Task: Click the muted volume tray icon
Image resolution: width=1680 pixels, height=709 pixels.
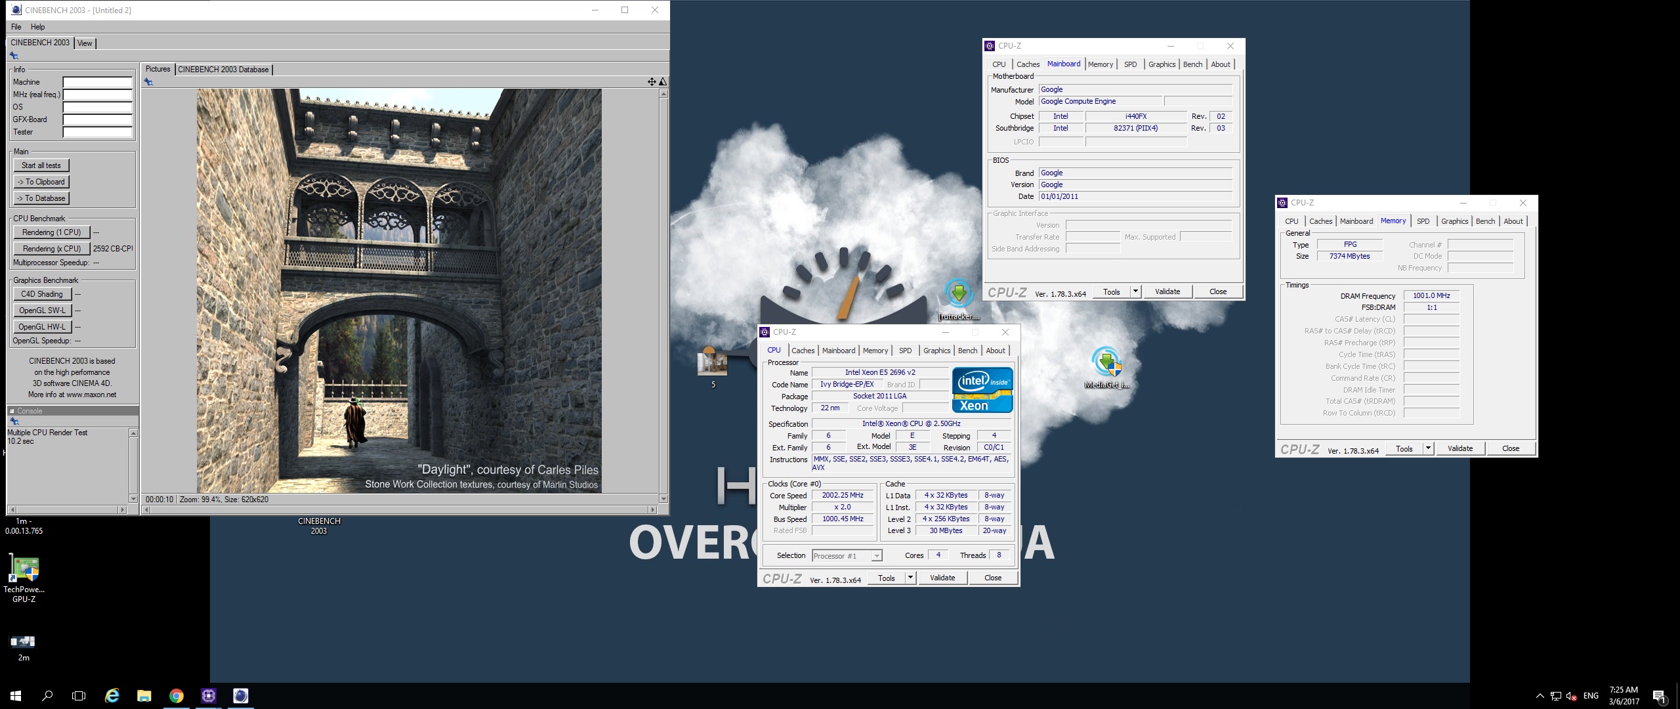Action: click(x=1572, y=696)
